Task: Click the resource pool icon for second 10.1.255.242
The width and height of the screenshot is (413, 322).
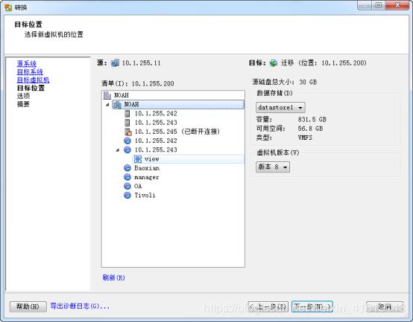Action: pos(127,141)
